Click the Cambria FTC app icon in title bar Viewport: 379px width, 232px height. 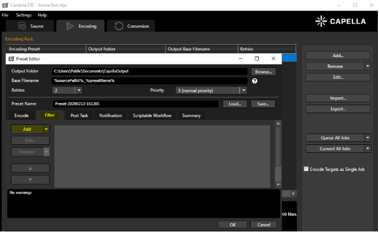(5, 5)
